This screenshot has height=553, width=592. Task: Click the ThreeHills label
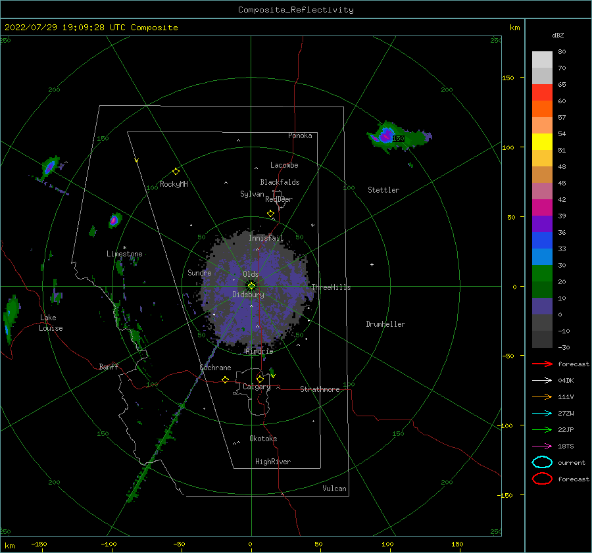point(331,287)
